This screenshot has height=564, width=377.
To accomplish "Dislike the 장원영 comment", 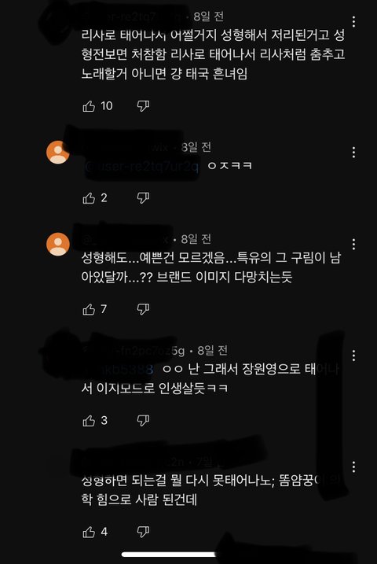I will point(143,421).
